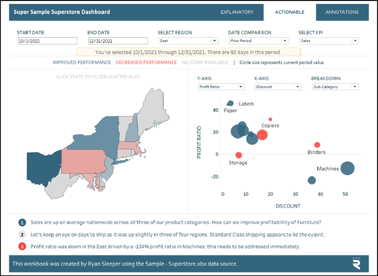Click the pink Pennsylvania state on map

(83, 161)
